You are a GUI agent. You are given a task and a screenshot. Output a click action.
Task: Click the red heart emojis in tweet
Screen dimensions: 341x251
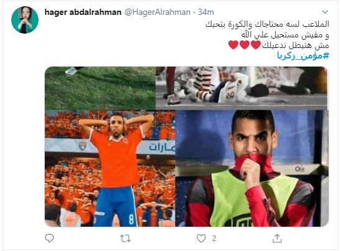click(x=245, y=45)
